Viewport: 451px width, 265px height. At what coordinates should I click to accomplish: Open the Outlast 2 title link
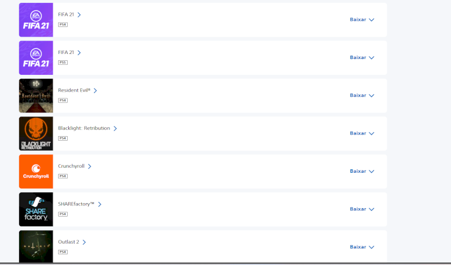click(x=68, y=242)
